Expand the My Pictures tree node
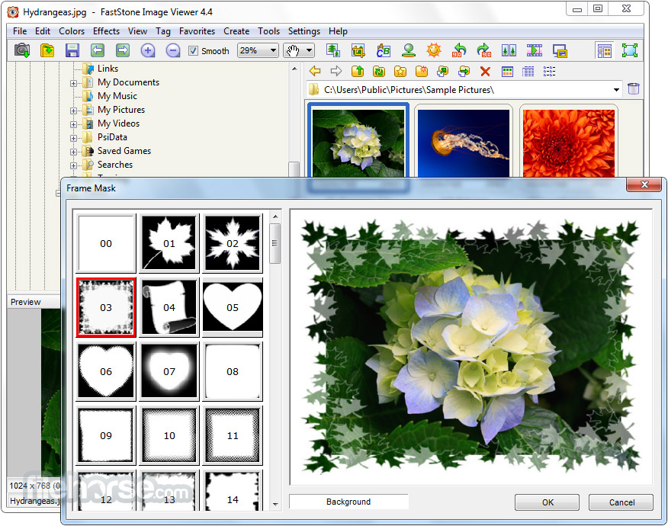The width and height of the screenshot is (668, 526). tap(74, 111)
